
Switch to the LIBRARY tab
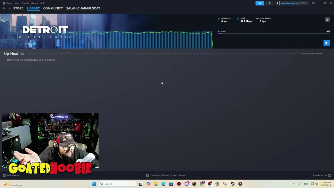pyautogui.click(x=33, y=8)
